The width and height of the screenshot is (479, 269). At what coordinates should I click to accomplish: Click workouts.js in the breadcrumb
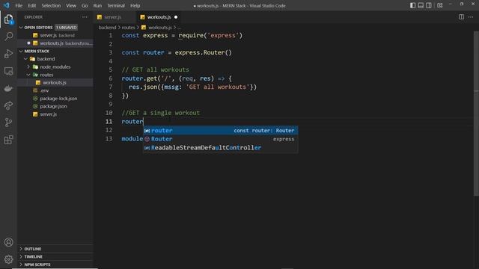click(159, 28)
